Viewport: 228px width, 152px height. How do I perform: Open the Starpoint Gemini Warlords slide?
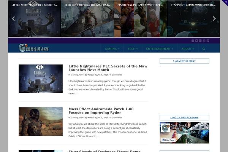(193, 19)
